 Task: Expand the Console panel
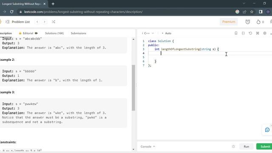[148, 147]
